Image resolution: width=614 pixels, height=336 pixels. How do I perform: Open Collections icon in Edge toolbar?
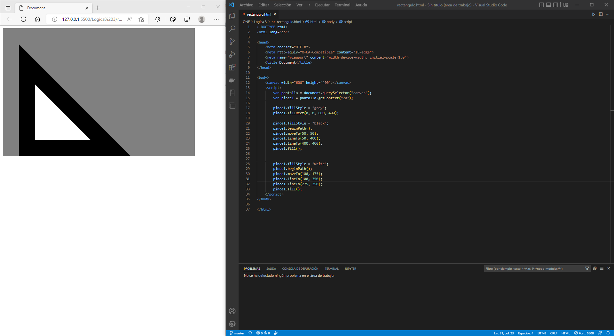click(x=187, y=19)
